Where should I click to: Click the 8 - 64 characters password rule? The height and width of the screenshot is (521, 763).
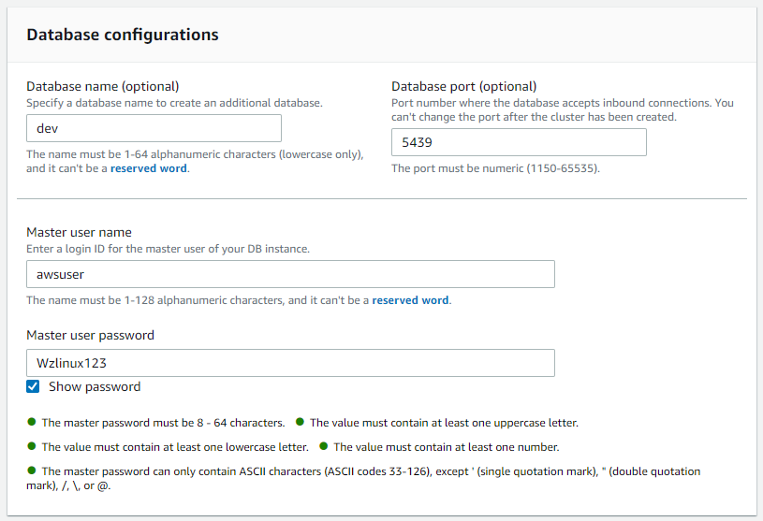[163, 423]
